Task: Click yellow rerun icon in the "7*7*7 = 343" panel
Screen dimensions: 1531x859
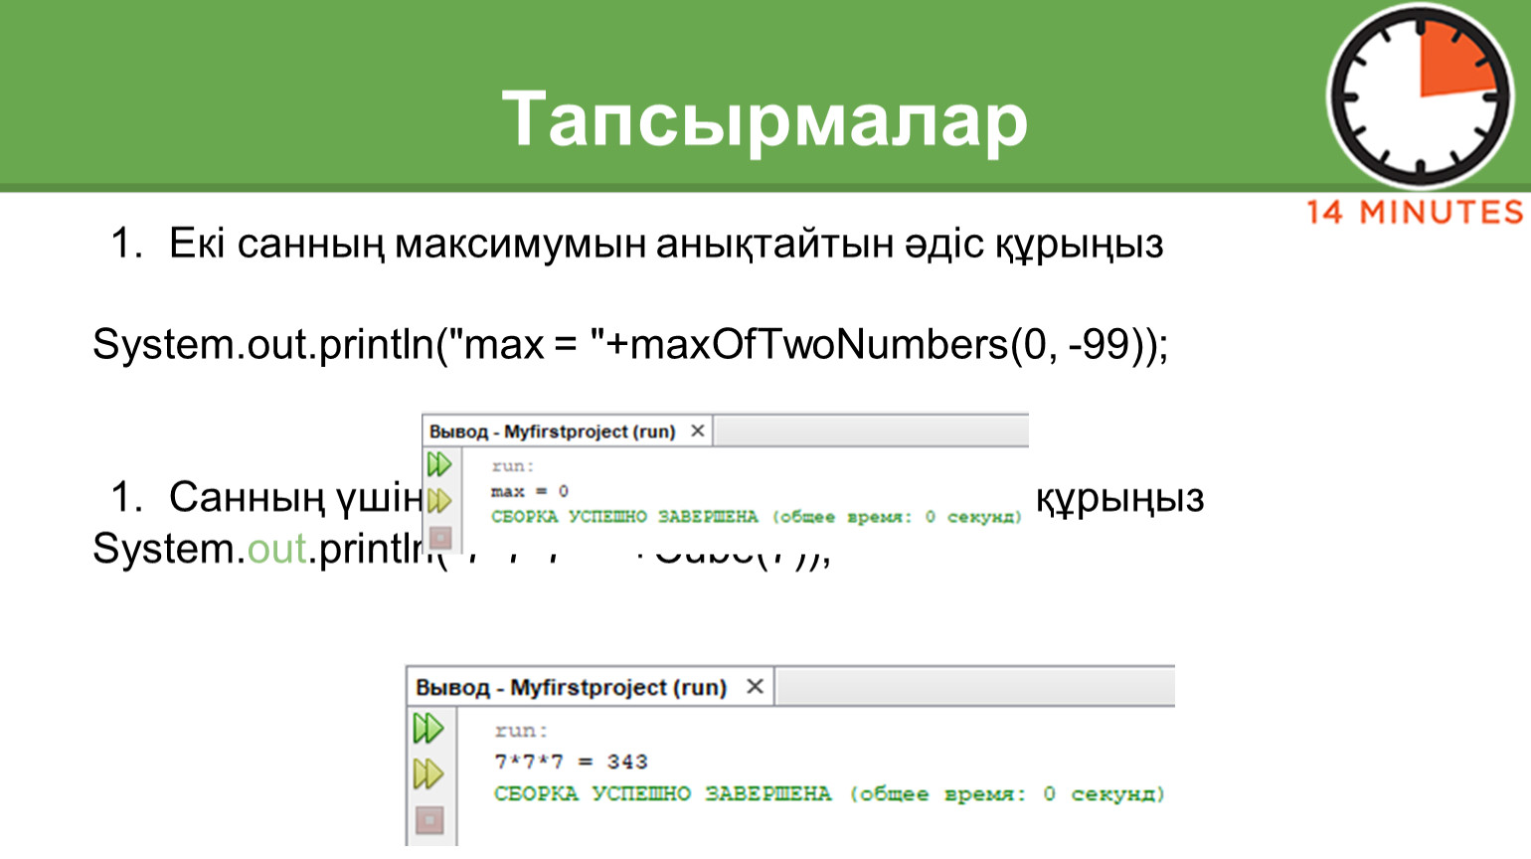Action: 428,773
